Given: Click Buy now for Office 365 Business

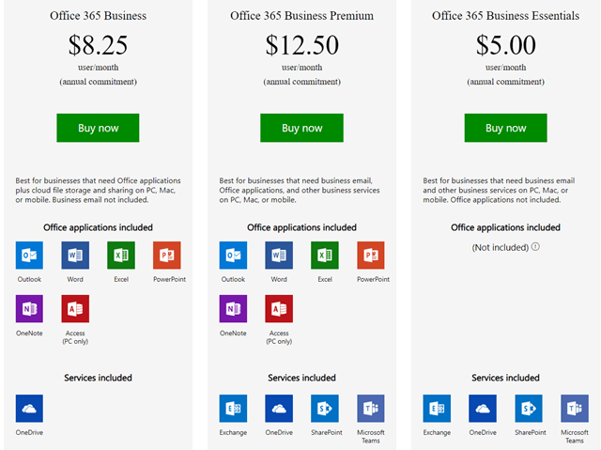Looking at the screenshot, I should point(98,128).
